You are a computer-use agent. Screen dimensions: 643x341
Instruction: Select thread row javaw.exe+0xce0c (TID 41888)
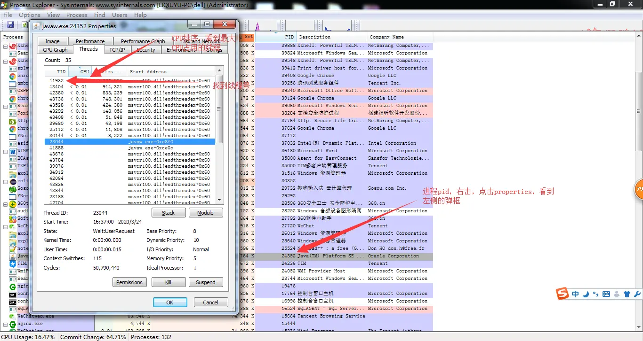tap(130, 147)
